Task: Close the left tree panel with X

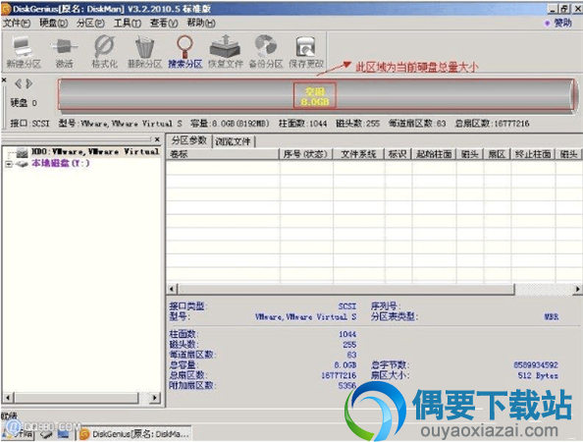Action: pyautogui.click(x=157, y=139)
